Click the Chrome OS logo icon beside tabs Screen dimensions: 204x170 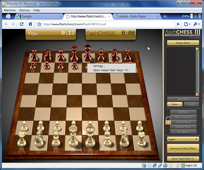pyautogui.click(x=8, y=16)
